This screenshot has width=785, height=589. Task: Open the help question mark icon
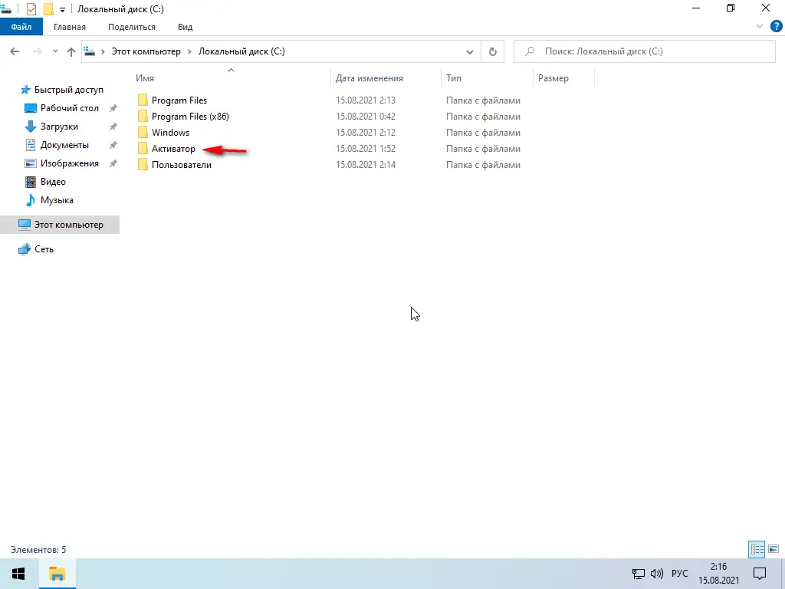(776, 27)
